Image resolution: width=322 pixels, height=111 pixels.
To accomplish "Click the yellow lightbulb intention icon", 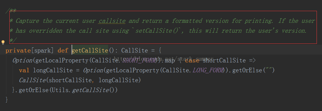I will [x=3, y=42].
